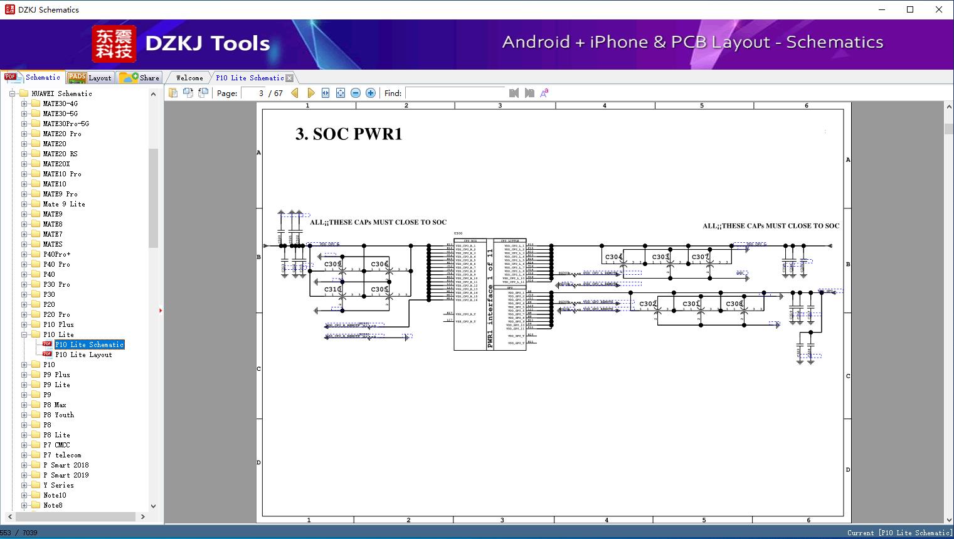The height and width of the screenshot is (539, 954).
Task: Click the P9 Plus folder icon
Action: point(36,375)
